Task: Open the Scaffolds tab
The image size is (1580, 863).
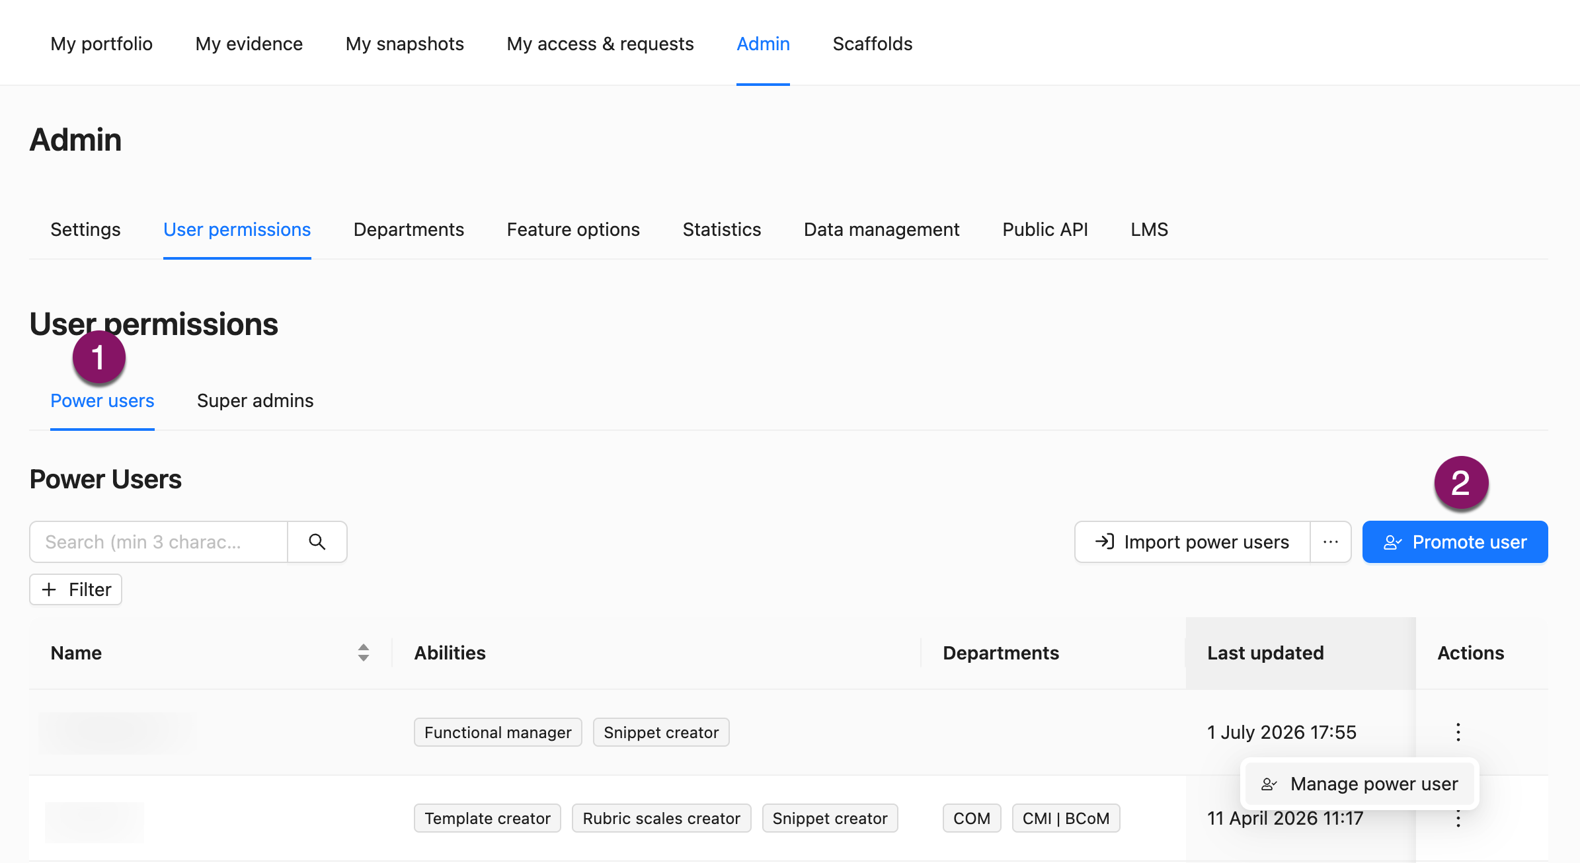Action: tap(873, 44)
